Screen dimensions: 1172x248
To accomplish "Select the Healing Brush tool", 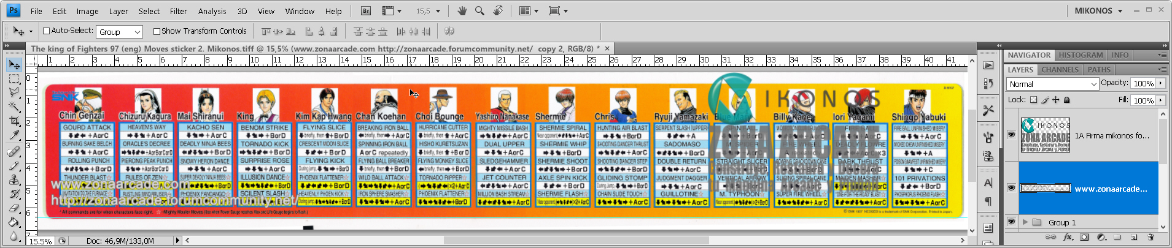I will coord(14,151).
